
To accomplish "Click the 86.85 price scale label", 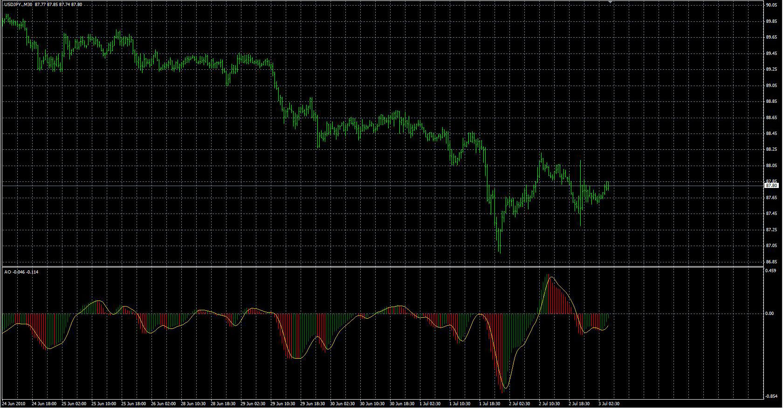I will 771,262.
